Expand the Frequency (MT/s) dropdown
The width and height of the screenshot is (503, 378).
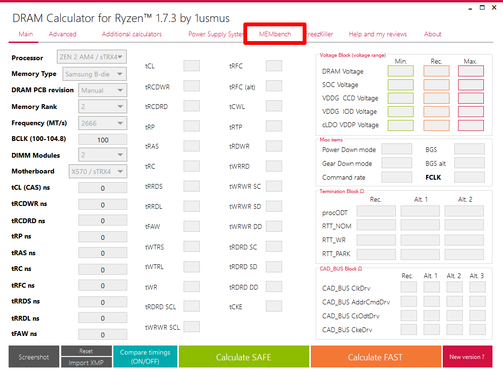coord(103,123)
